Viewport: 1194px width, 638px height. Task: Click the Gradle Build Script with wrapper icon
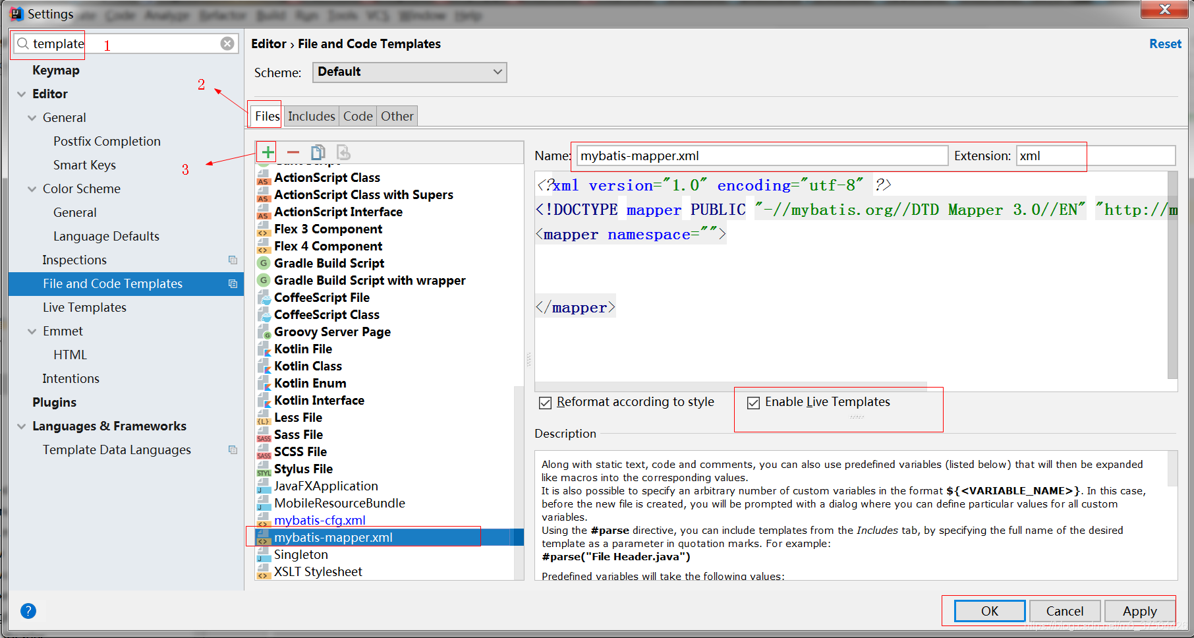click(x=264, y=280)
